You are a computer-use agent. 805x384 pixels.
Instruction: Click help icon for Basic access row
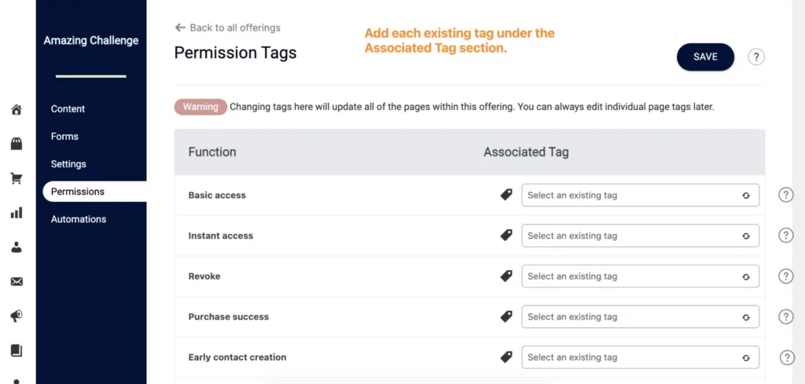[786, 196]
